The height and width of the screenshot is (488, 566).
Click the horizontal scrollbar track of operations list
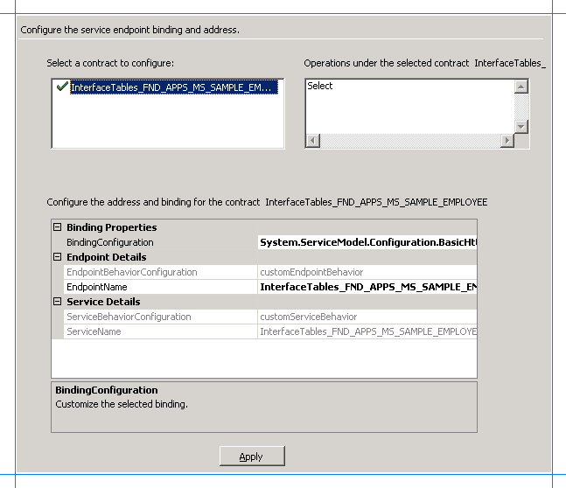point(410,141)
